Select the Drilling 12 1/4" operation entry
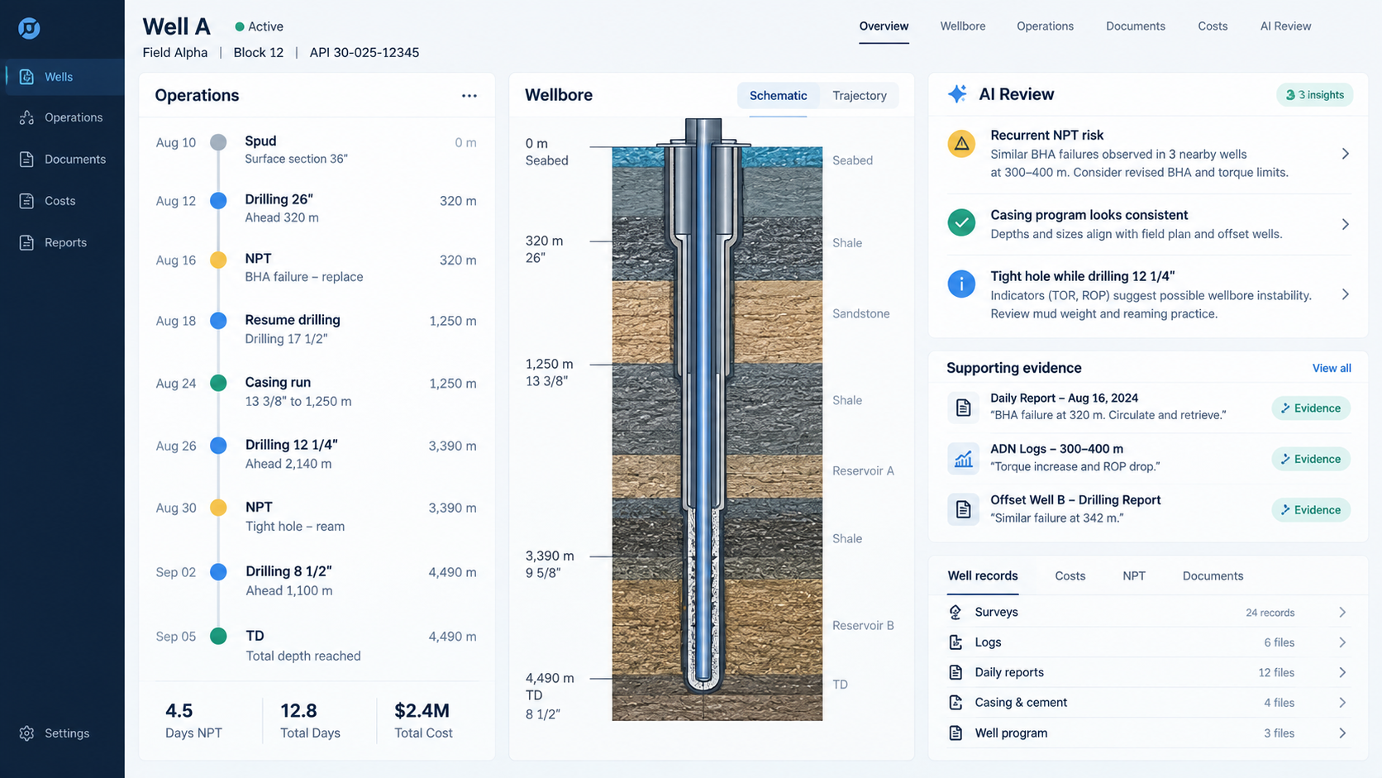Image resolution: width=1382 pixels, height=778 pixels. [316, 454]
